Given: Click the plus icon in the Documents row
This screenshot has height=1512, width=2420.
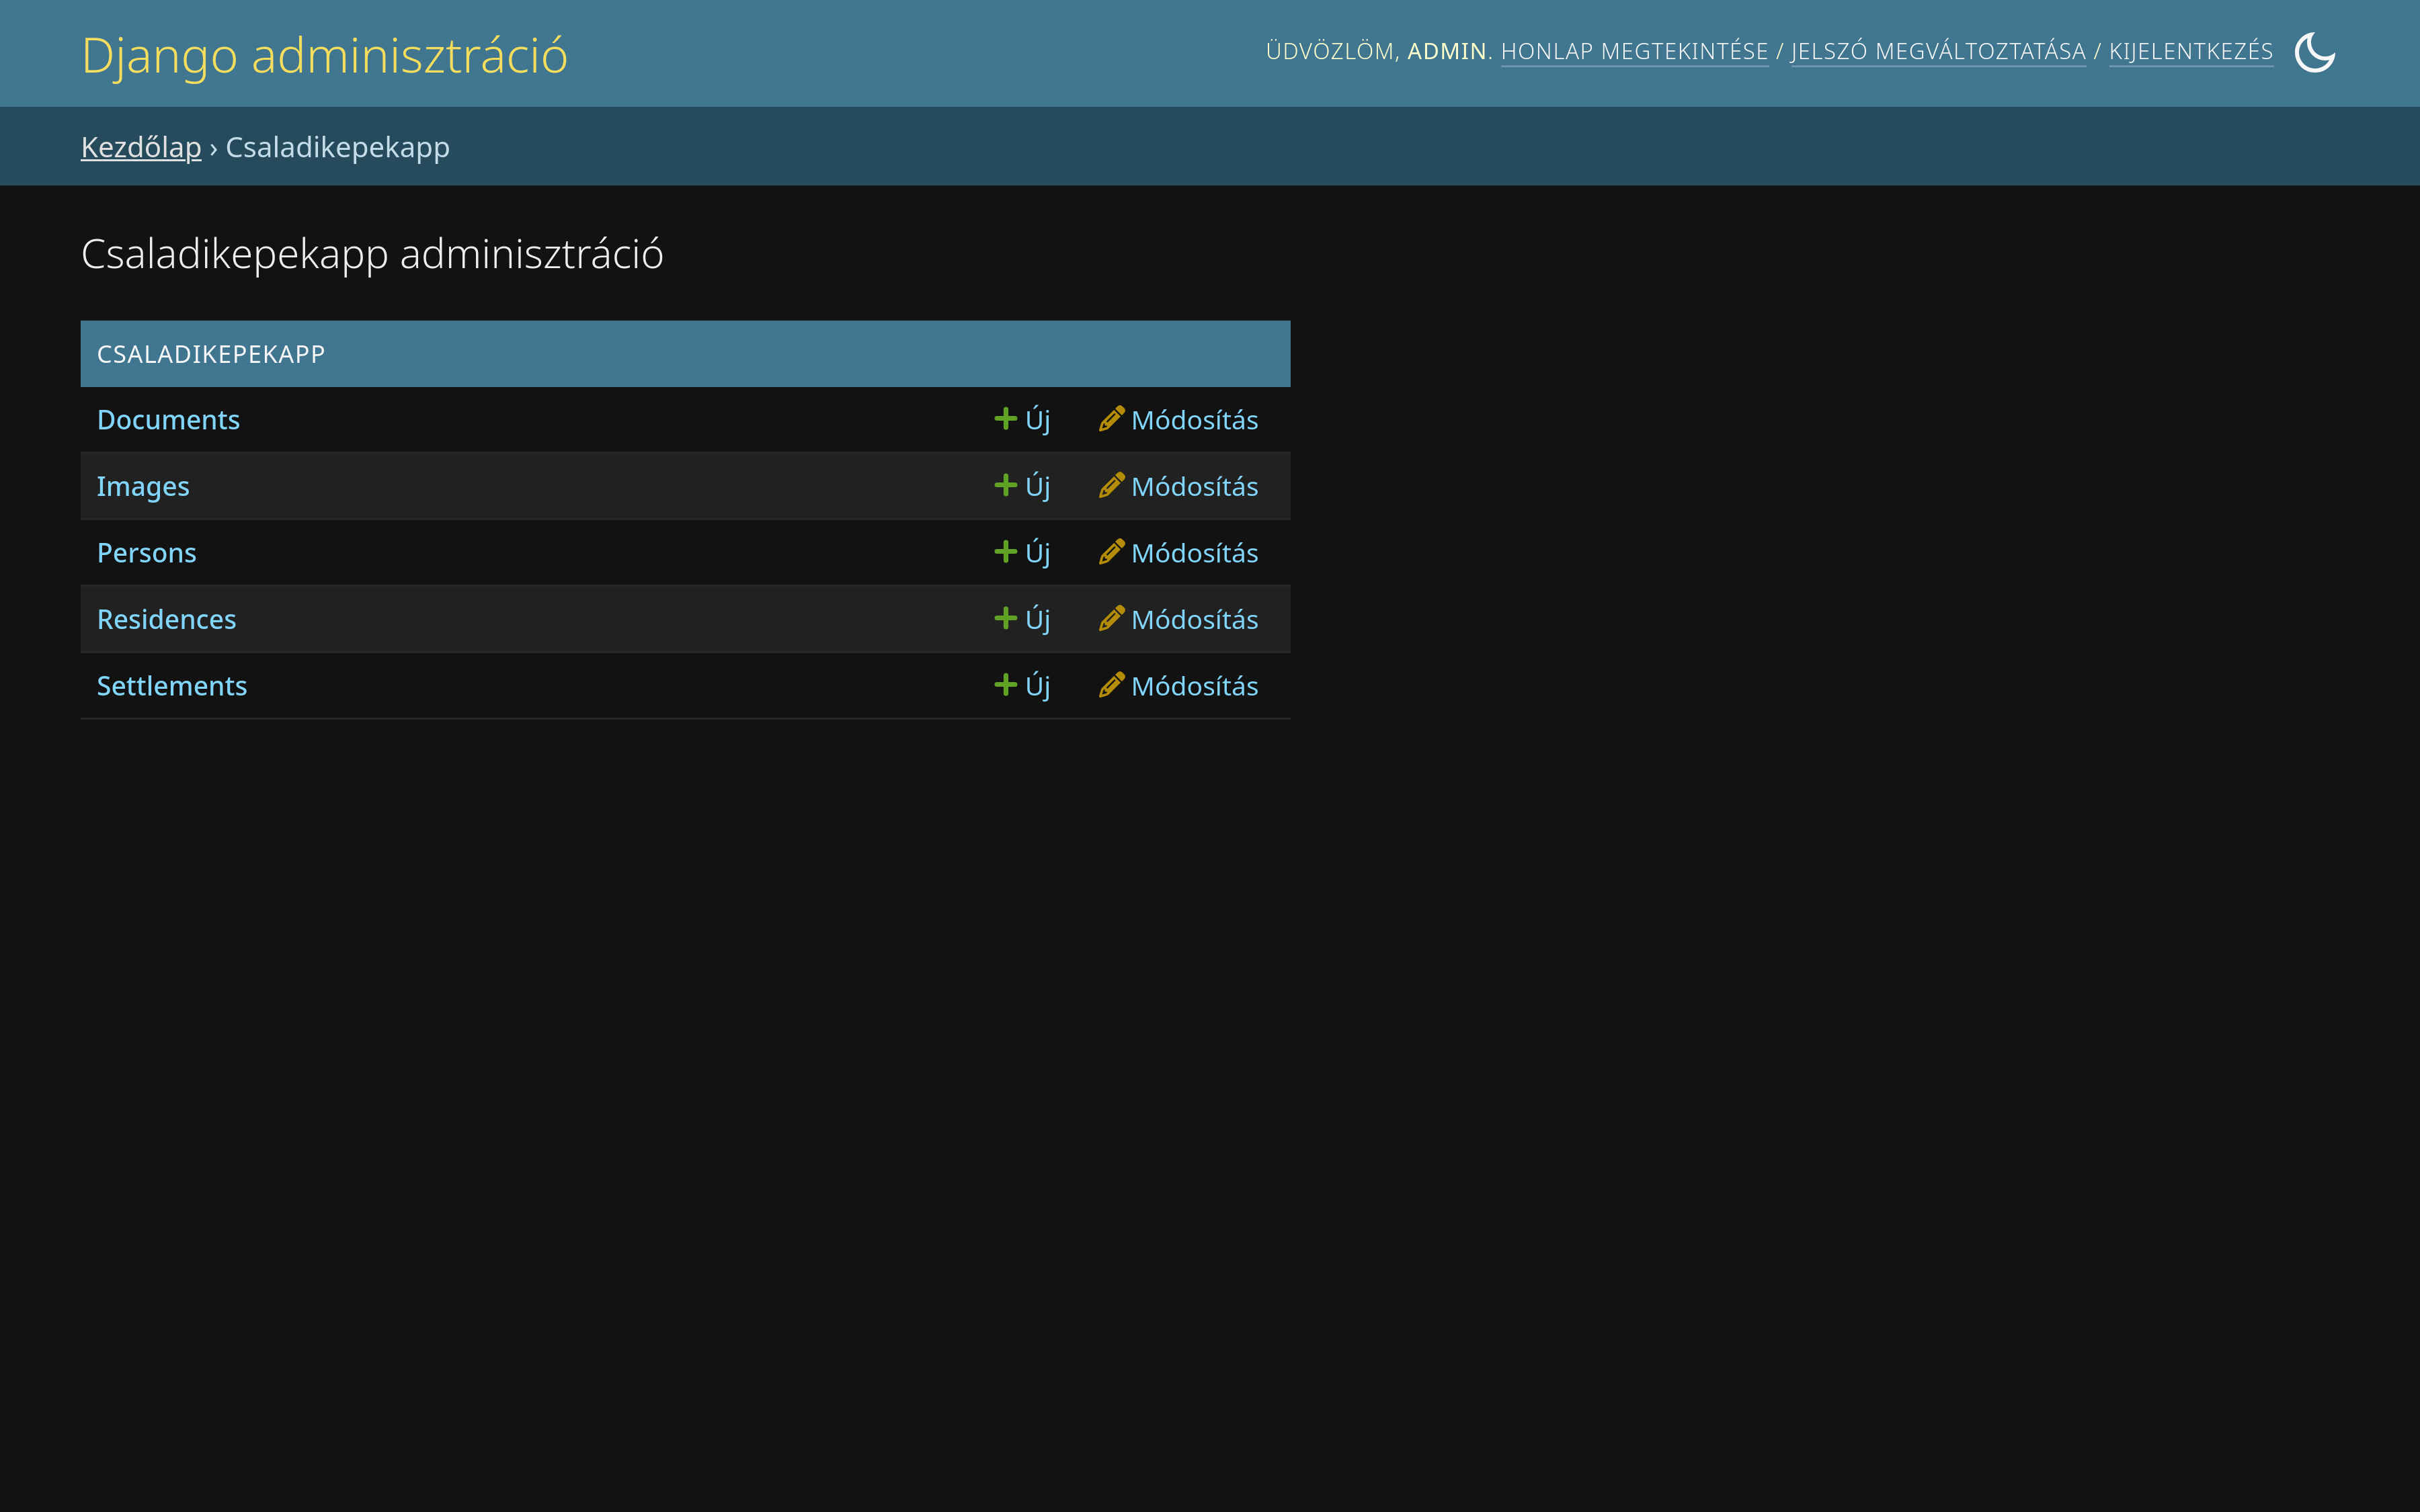Looking at the screenshot, I should click(x=1005, y=418).
